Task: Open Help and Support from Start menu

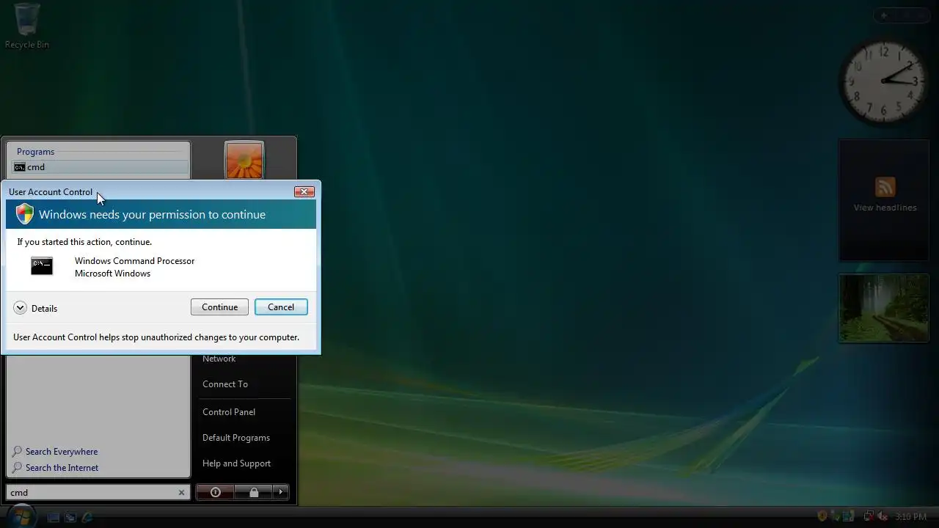Action: point(236,463)
